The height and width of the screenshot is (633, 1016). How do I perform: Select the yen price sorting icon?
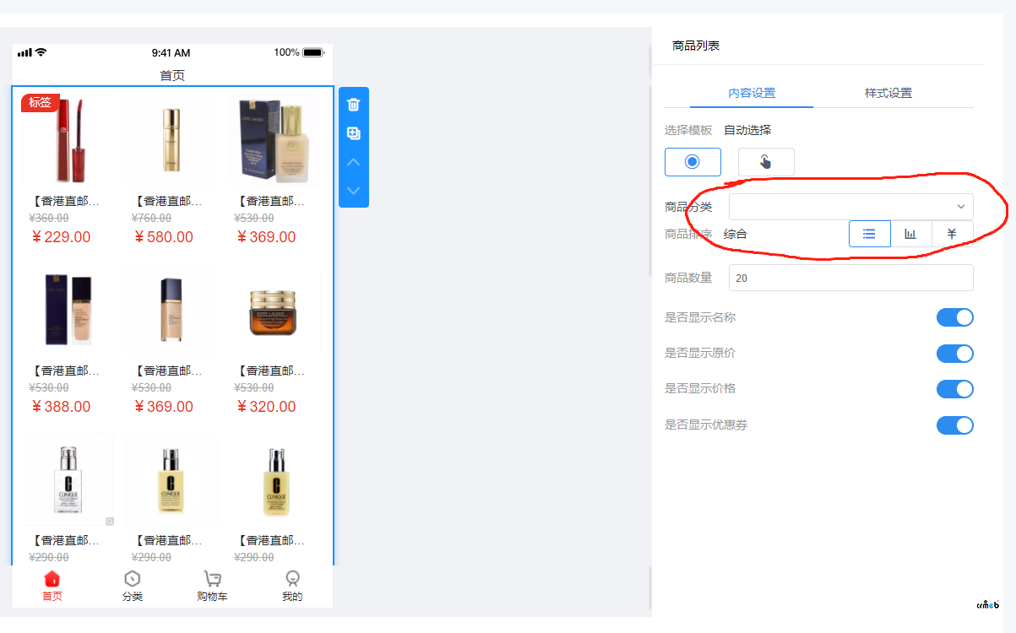click(952, 234)
